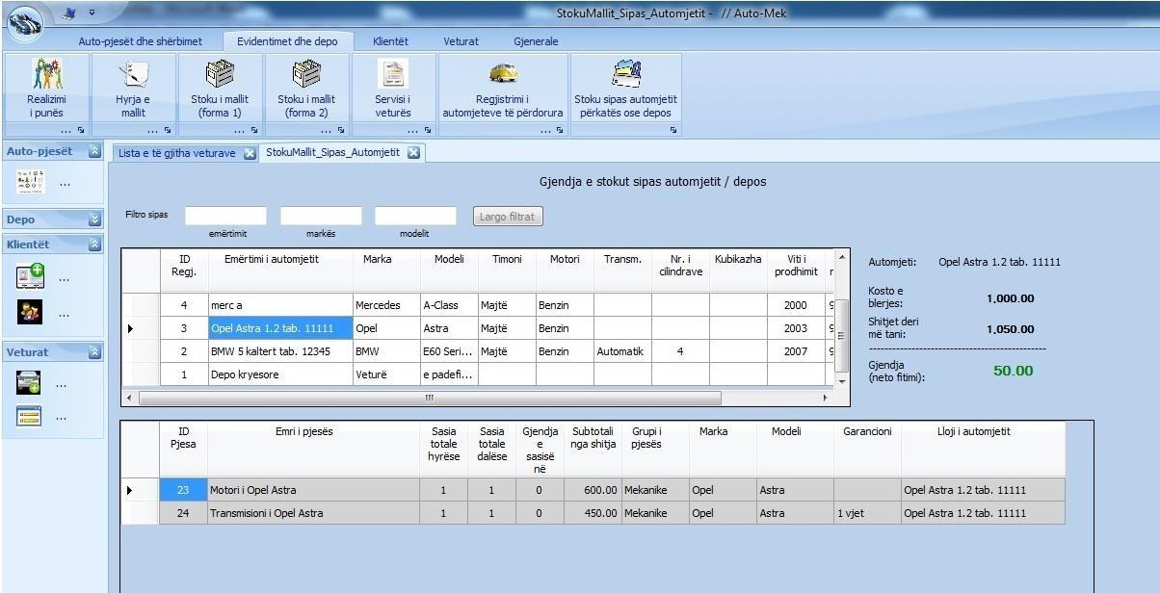Switch to Auto-pjesët dhe shërbimet ribbon tab
Image resolution: width=1160 pixels, height=593 pixels.
141,41
